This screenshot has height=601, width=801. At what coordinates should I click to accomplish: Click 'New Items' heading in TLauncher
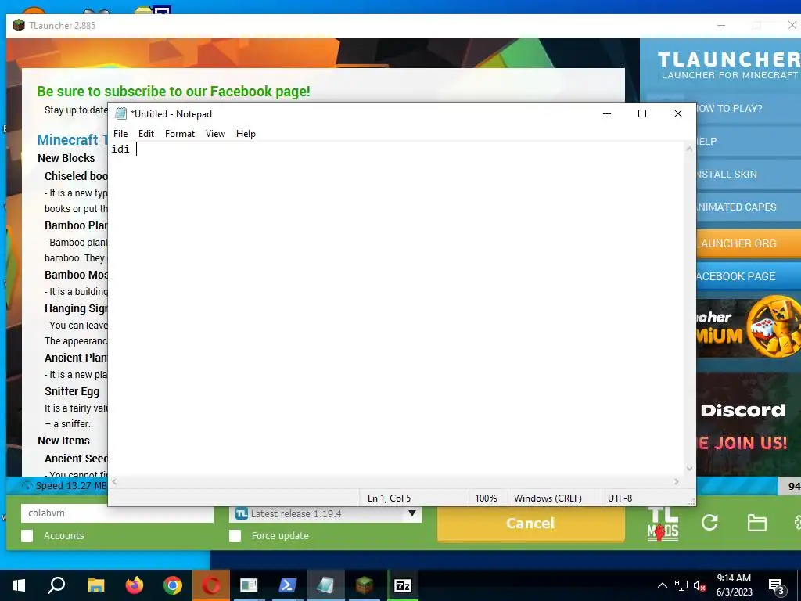pos(64,441)
